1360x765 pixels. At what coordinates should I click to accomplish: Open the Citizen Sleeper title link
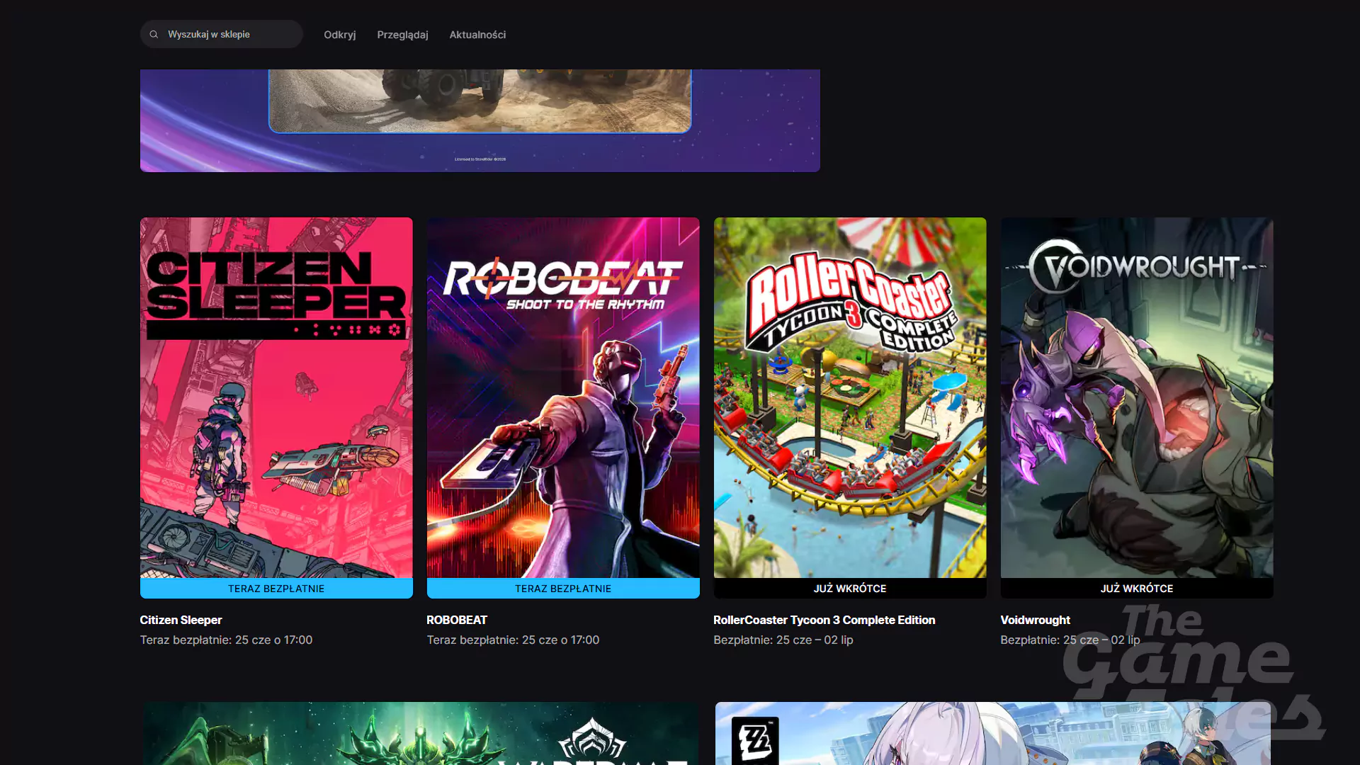tap(181, 620)
